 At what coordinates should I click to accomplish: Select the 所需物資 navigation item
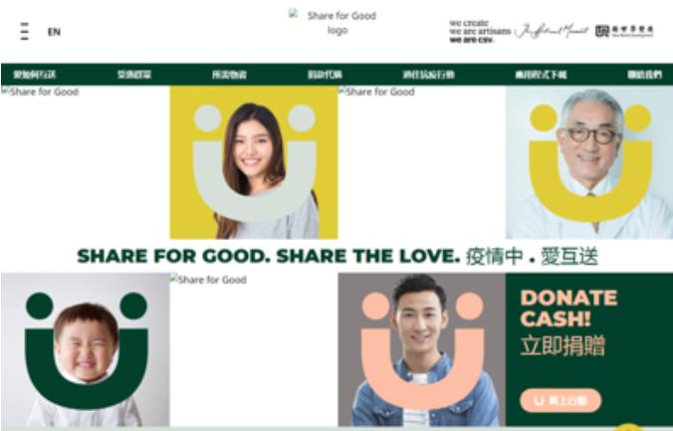click(229, 75)
